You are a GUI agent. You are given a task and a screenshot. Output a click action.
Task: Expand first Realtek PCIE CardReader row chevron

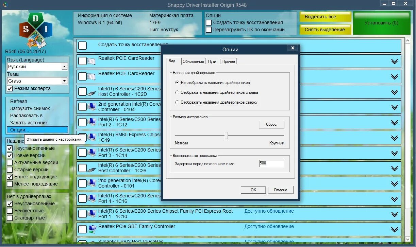394,61
